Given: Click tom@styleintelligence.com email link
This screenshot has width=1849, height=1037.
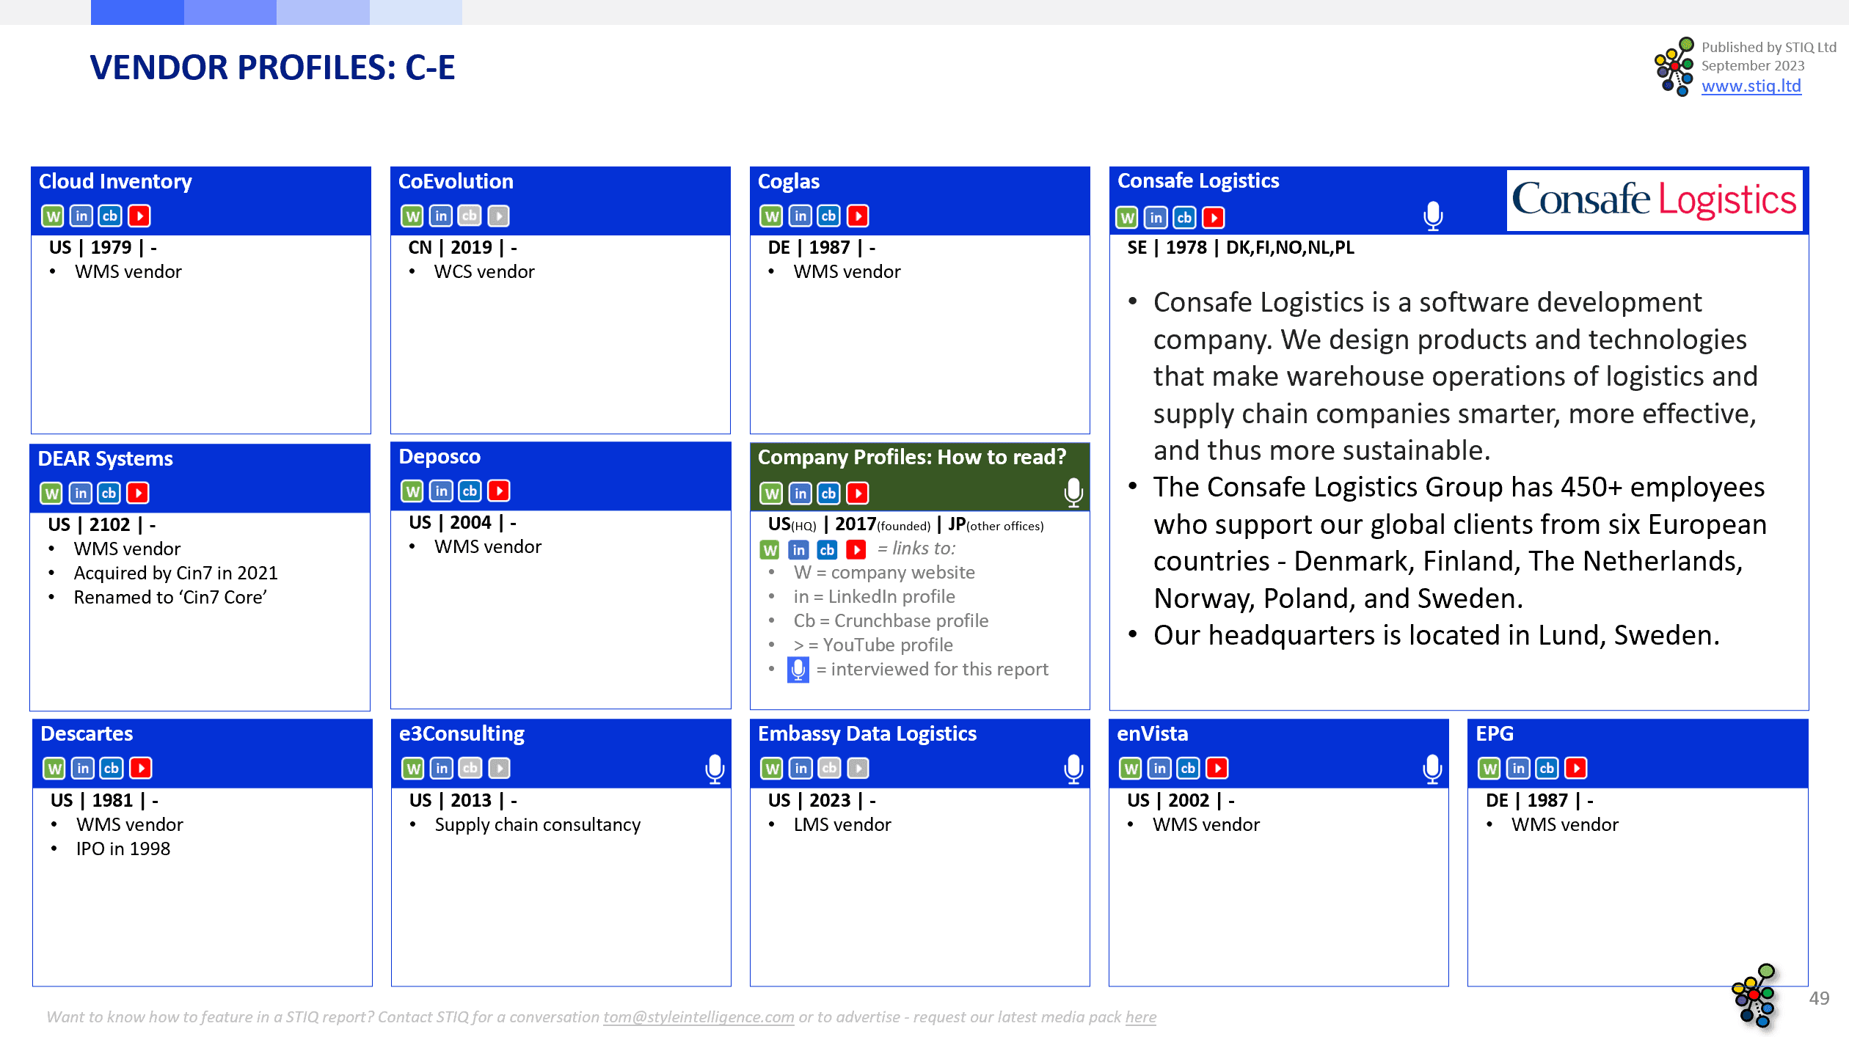Looking at the screenshot, I should tap(699, 1017).
